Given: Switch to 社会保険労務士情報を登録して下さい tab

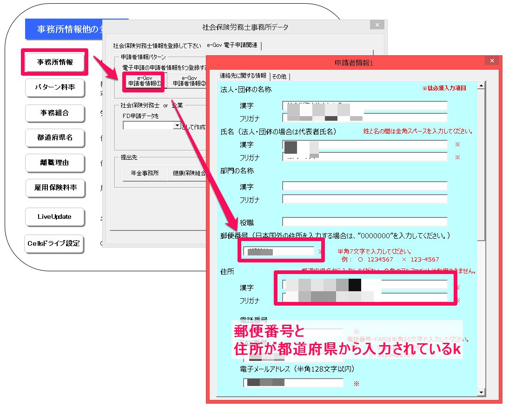Looking at the screenshot, I should pyautogui.click(x=157, y=46).
